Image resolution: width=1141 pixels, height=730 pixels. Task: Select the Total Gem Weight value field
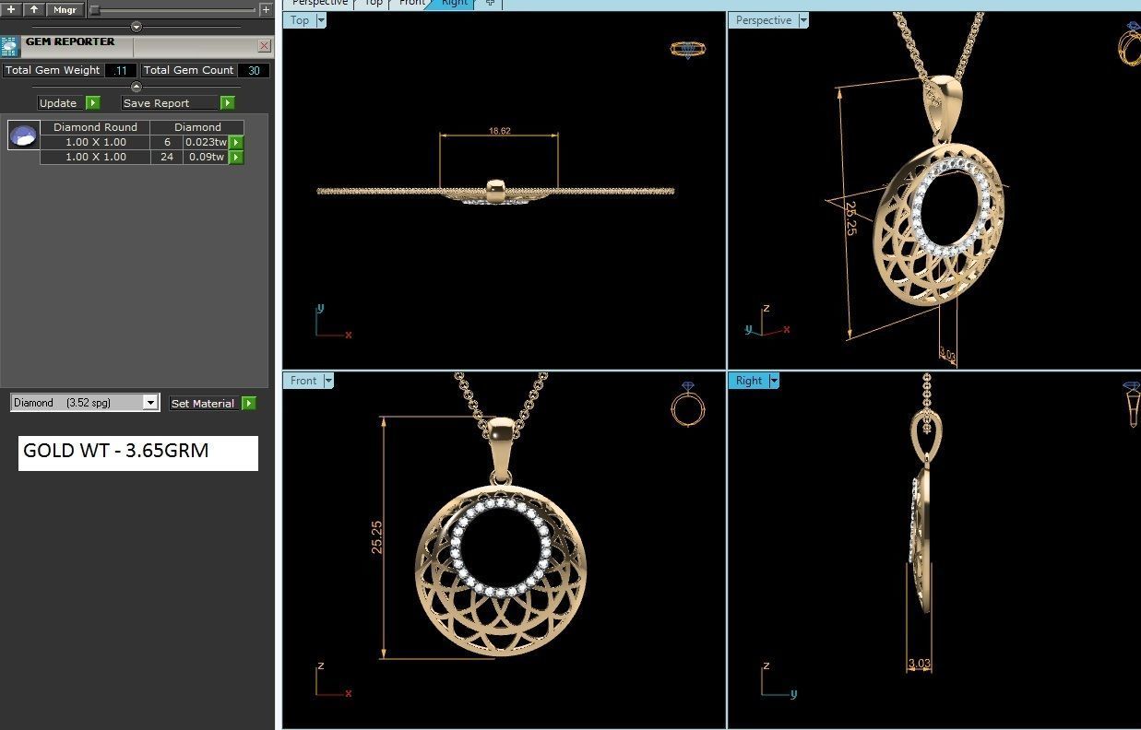point(121,70)
